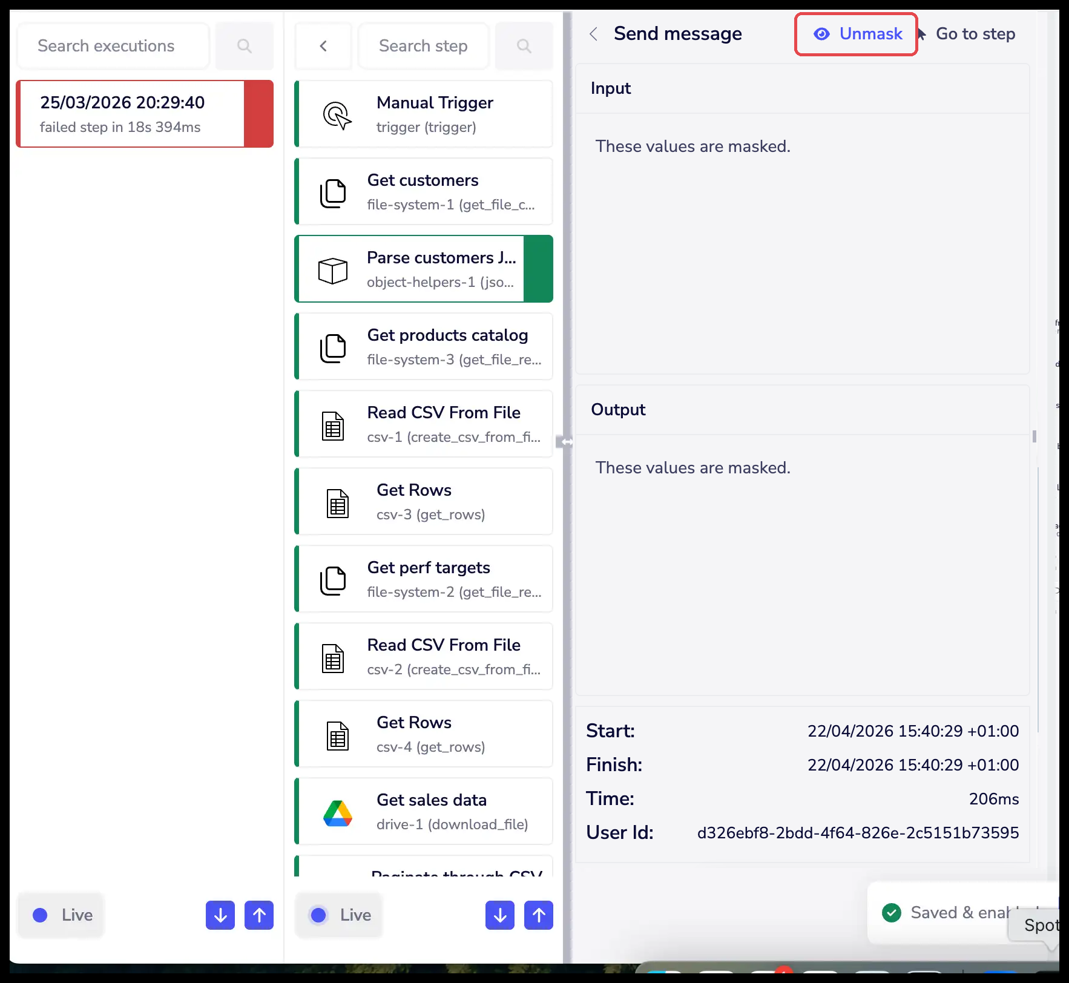Click the User Id value
Image resolution: width=1069 pixels, height=983 pixels.
[x=858, y=833]
